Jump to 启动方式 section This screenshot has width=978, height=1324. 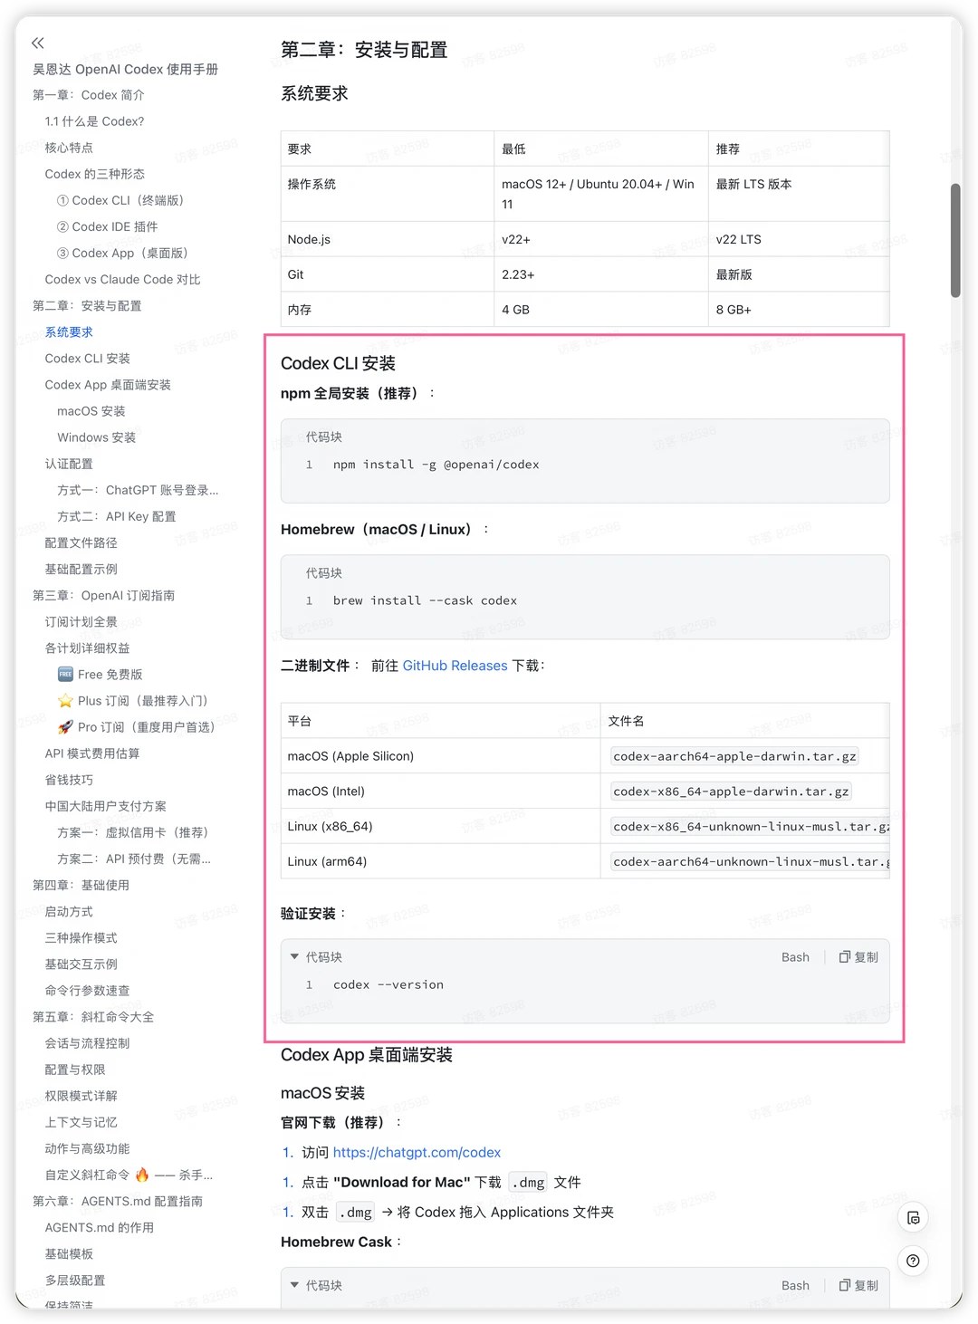coord(69,911)
